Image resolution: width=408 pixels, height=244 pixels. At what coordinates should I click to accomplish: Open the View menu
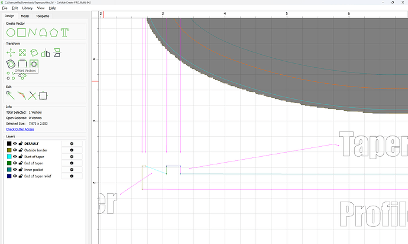[40, 8]
